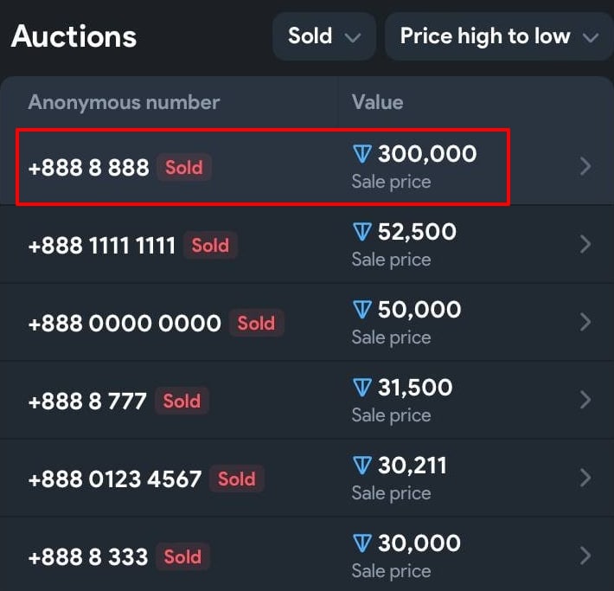Select the +888 1111 1111 number
614x591 pixels.
[x=102, y=246]
